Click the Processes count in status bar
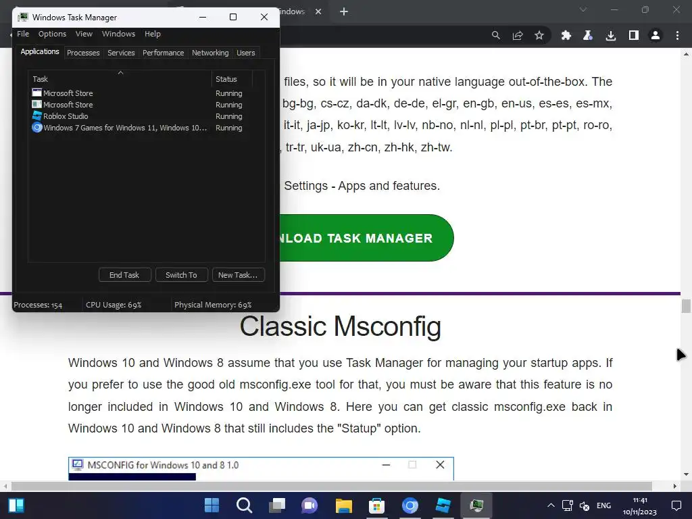The height and width of the screenshot is (519, 692). click(38, 305)
